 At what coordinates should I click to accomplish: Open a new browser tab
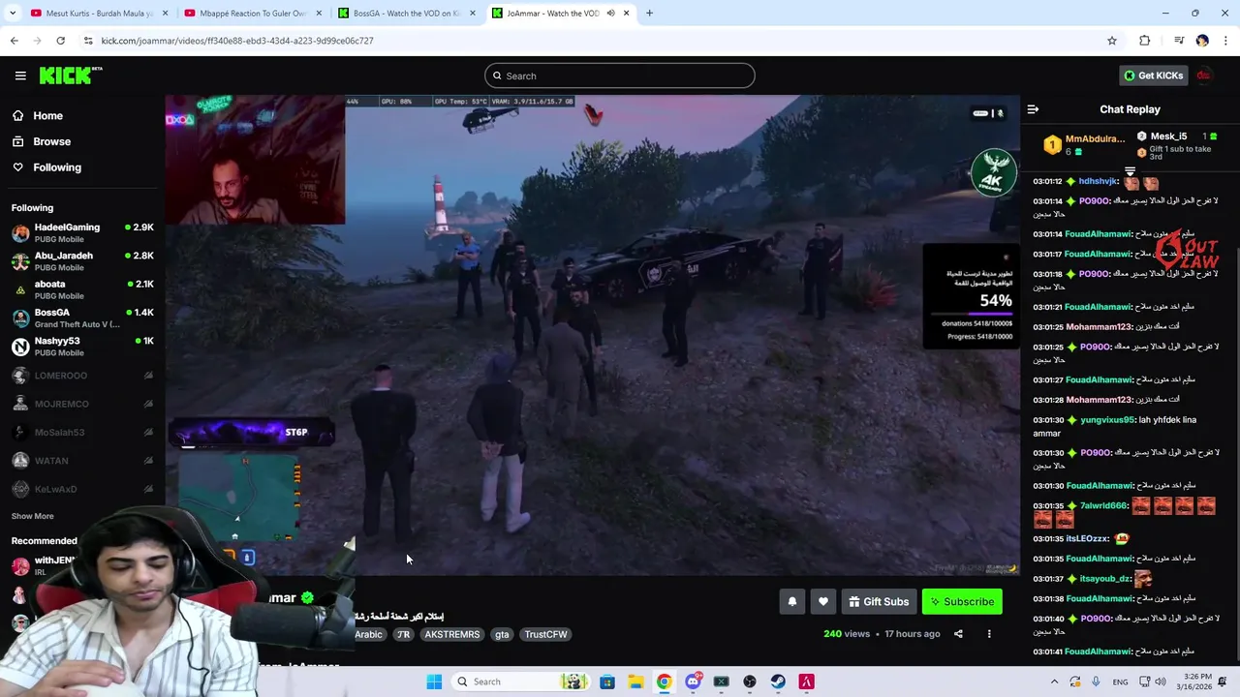tap(649, 14)
